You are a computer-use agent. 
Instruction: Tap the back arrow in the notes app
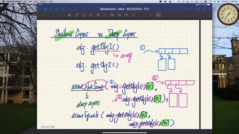tap(40, 9)
